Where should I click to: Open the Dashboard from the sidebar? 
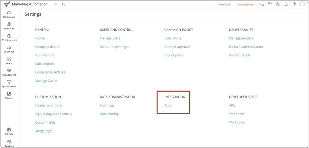[x=9, y=14]
